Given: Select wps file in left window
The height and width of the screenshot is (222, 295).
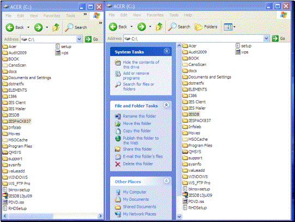Looking at the screenshot, I should tap(62, 53).
